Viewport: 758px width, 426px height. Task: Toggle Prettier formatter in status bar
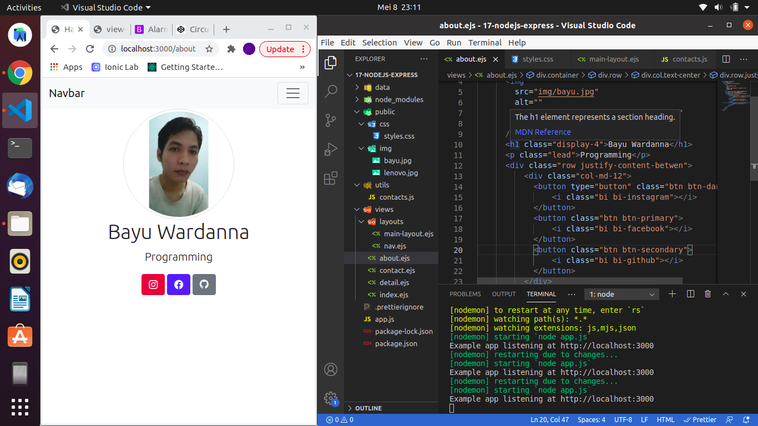pos(700,420)
